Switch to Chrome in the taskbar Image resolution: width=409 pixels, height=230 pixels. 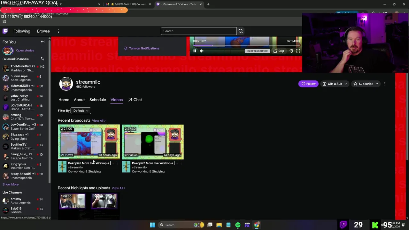click(257, 225)
